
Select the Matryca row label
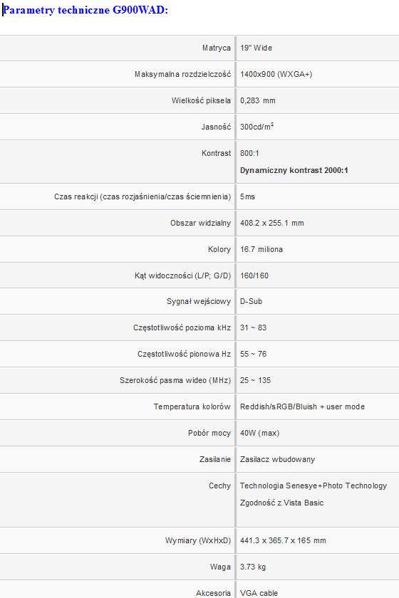217,48
